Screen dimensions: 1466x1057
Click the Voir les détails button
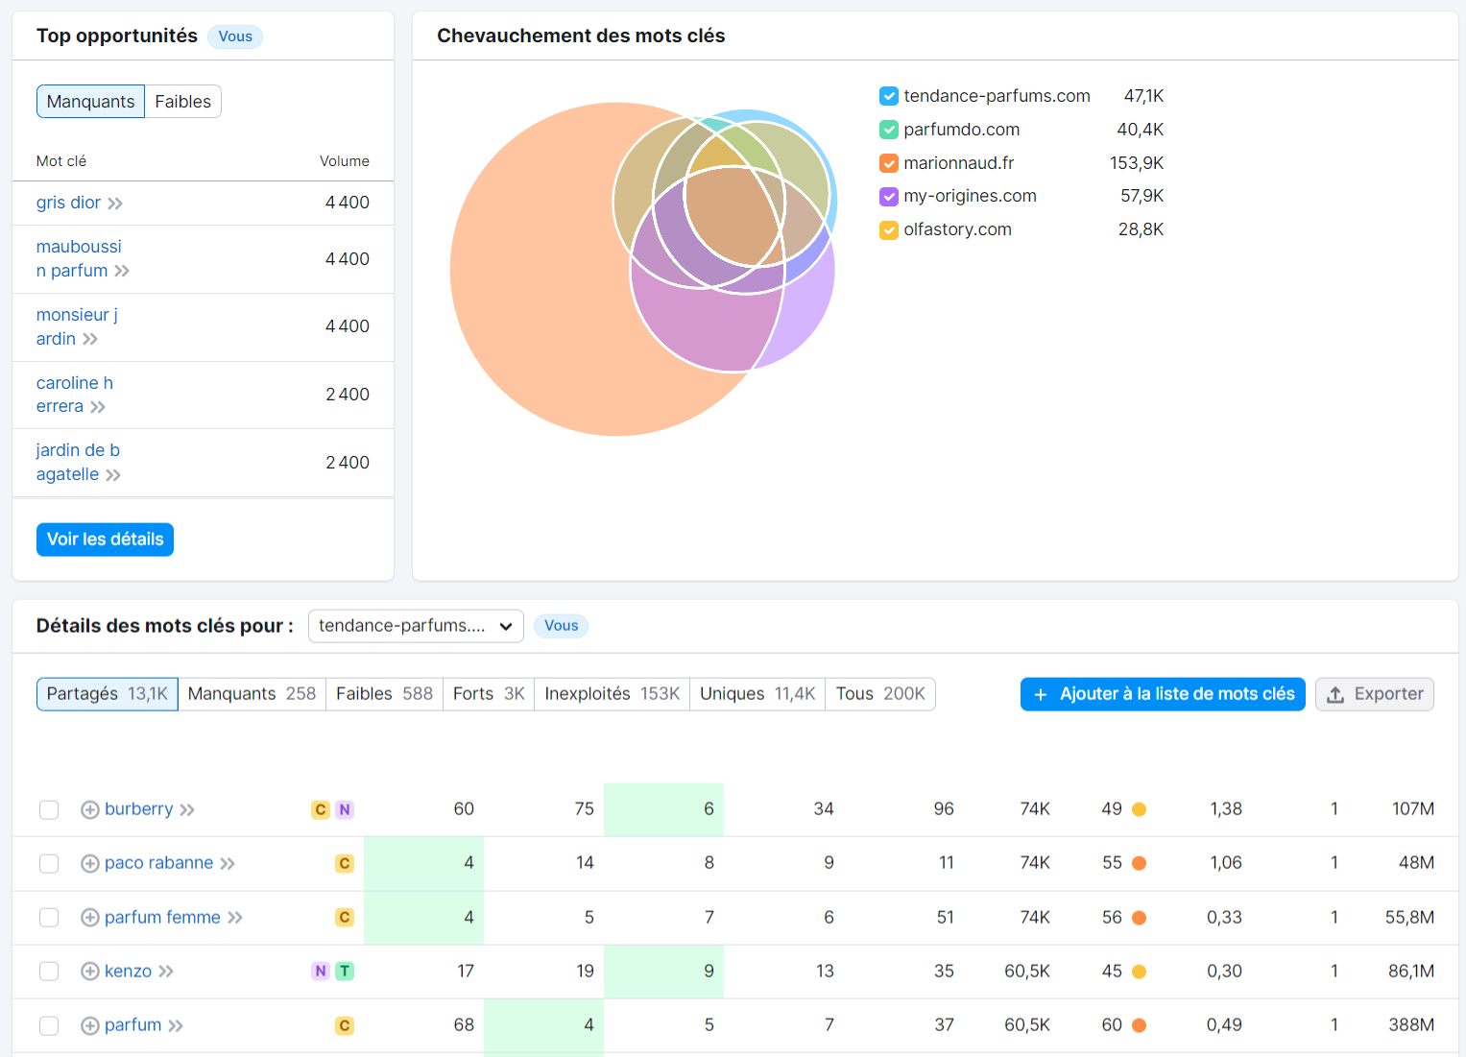pyautogui.click(x=105, y=540)
